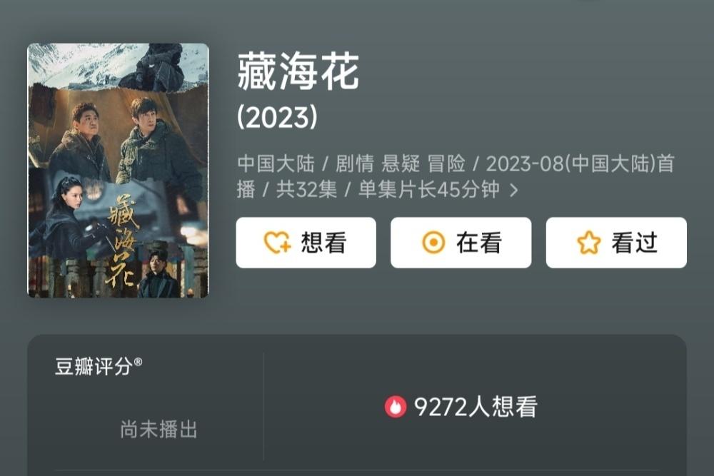Click the red flame icon beside 9272人想看
This screenshot has width=714, height=476.
tap(396, 406)
